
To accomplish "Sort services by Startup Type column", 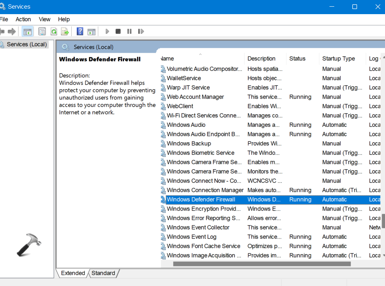I will click(x=338, y=59).
